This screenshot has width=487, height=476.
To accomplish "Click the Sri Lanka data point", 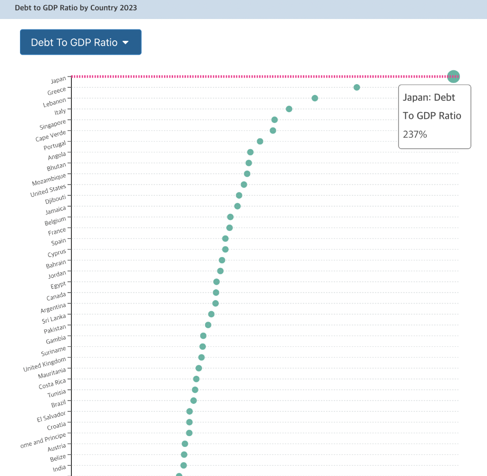I will [211, 314].
